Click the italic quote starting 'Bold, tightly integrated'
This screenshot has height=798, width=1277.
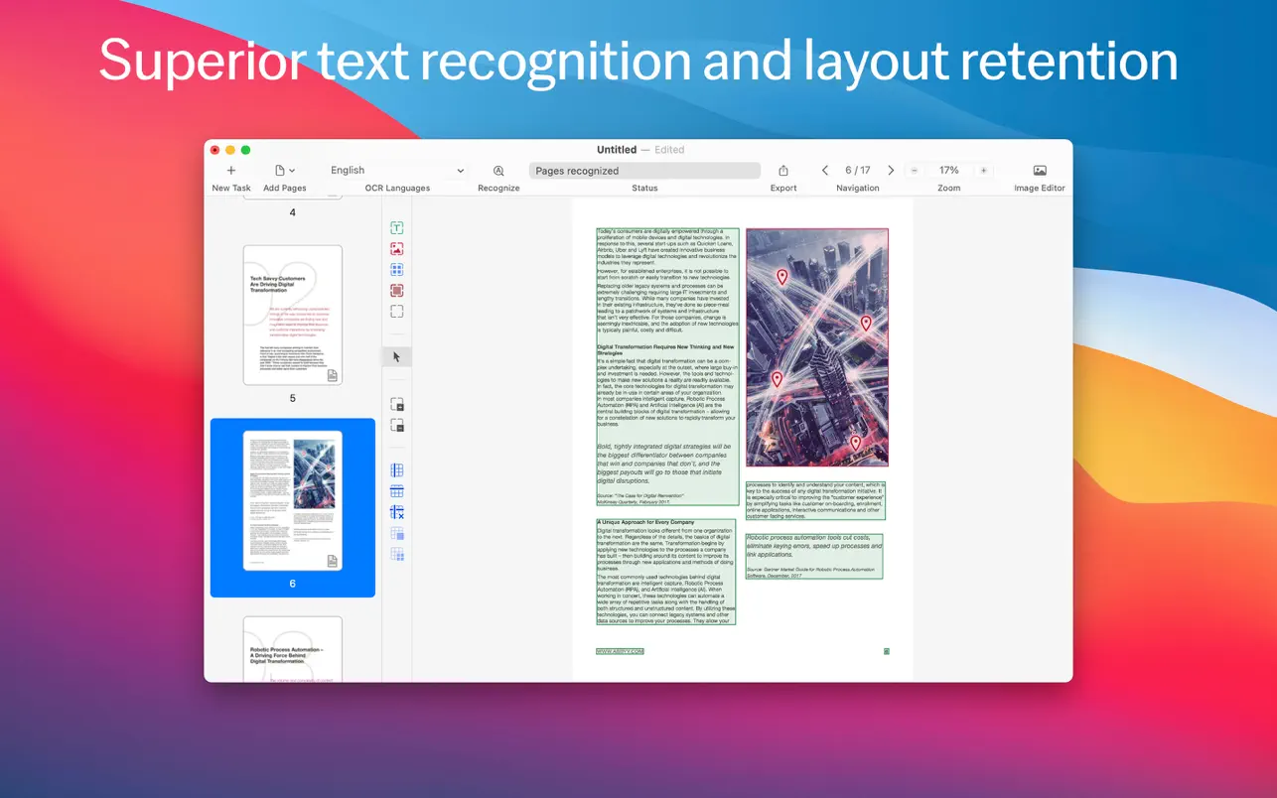tap(664, 464)
